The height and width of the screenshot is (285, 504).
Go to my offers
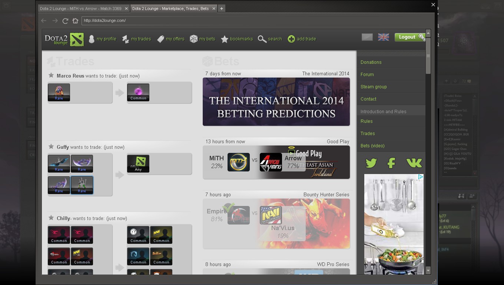[170, 39]
